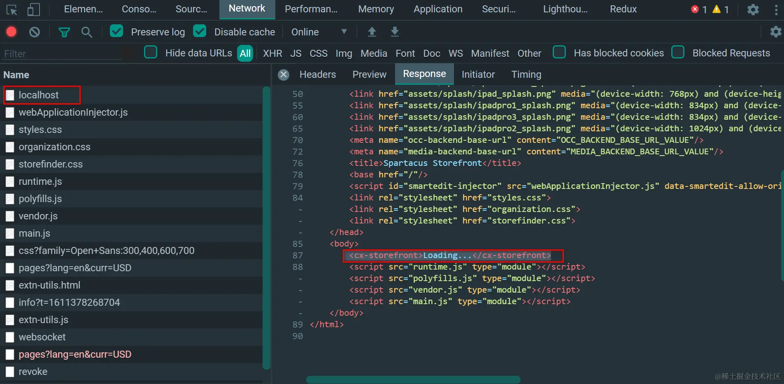This screenshot has height=384, width=784.
Task: Select the css?family=Open+Sans request
Action: (x=132, y=251)
